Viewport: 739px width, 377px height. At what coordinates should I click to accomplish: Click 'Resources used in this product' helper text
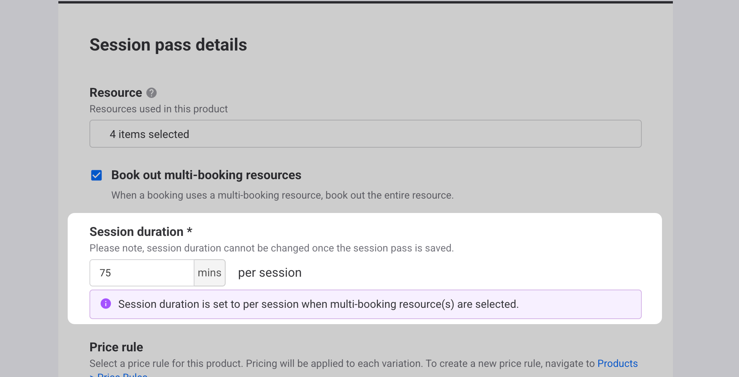coord(158,109)
